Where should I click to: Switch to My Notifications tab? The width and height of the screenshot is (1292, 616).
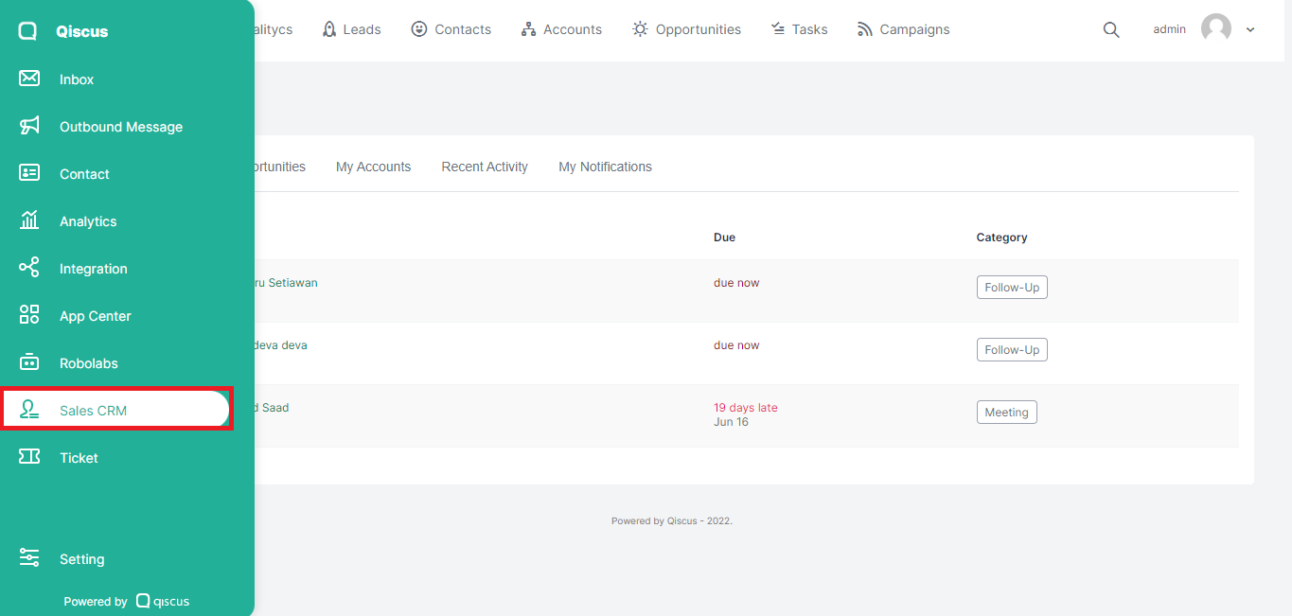click(605, 167)
